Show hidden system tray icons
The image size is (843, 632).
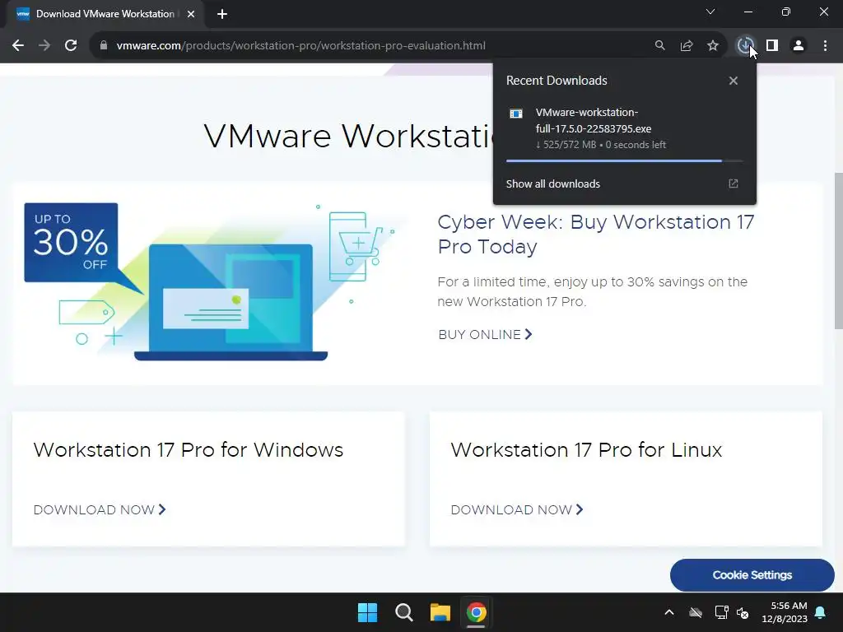[x=669, y=612]
